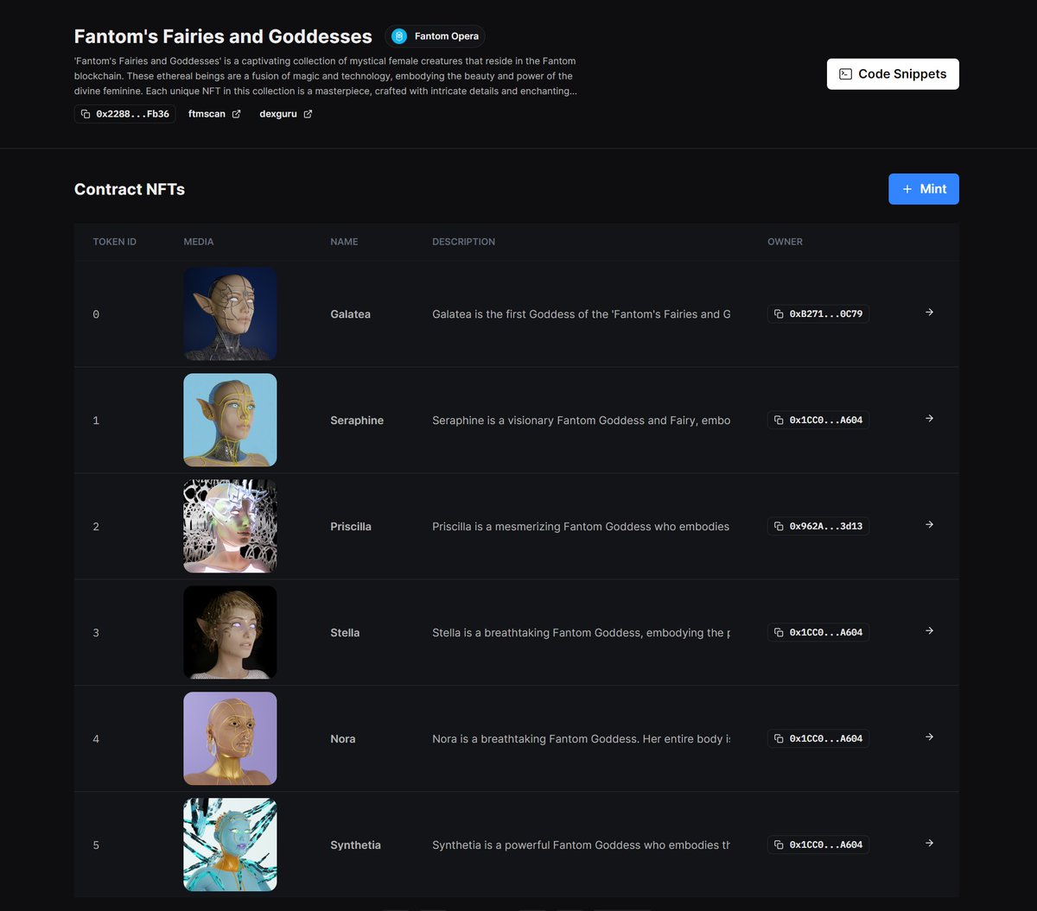Click token ID 5 cell

click(x=96, y=845)
